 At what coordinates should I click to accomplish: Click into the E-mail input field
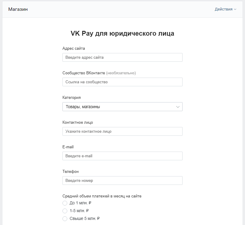(122, 156)
